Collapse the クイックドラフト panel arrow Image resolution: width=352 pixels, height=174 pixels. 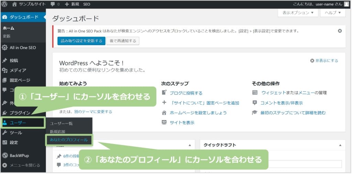(341, 145)
